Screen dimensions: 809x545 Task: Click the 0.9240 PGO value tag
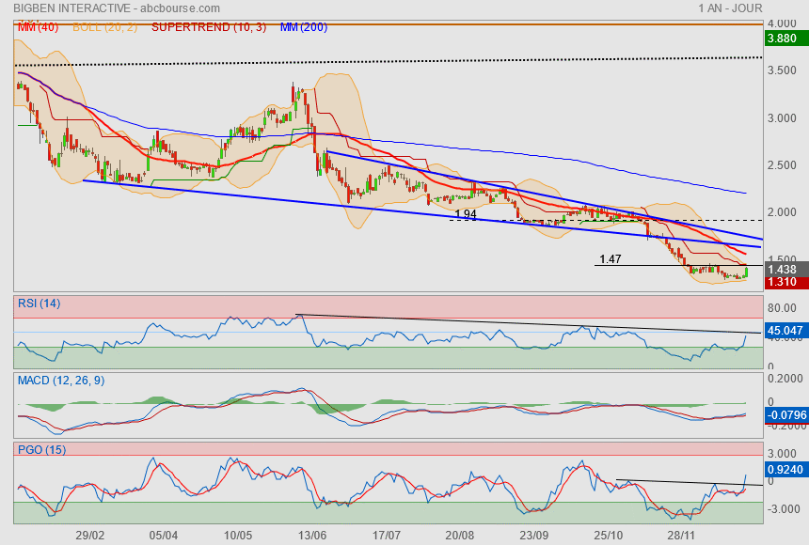tap(785, 469)
